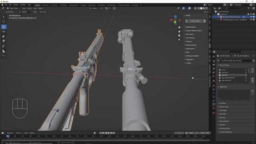Select the Add Cube tool
This screenshot has width=256, height=144.
(x=4, y=56)
